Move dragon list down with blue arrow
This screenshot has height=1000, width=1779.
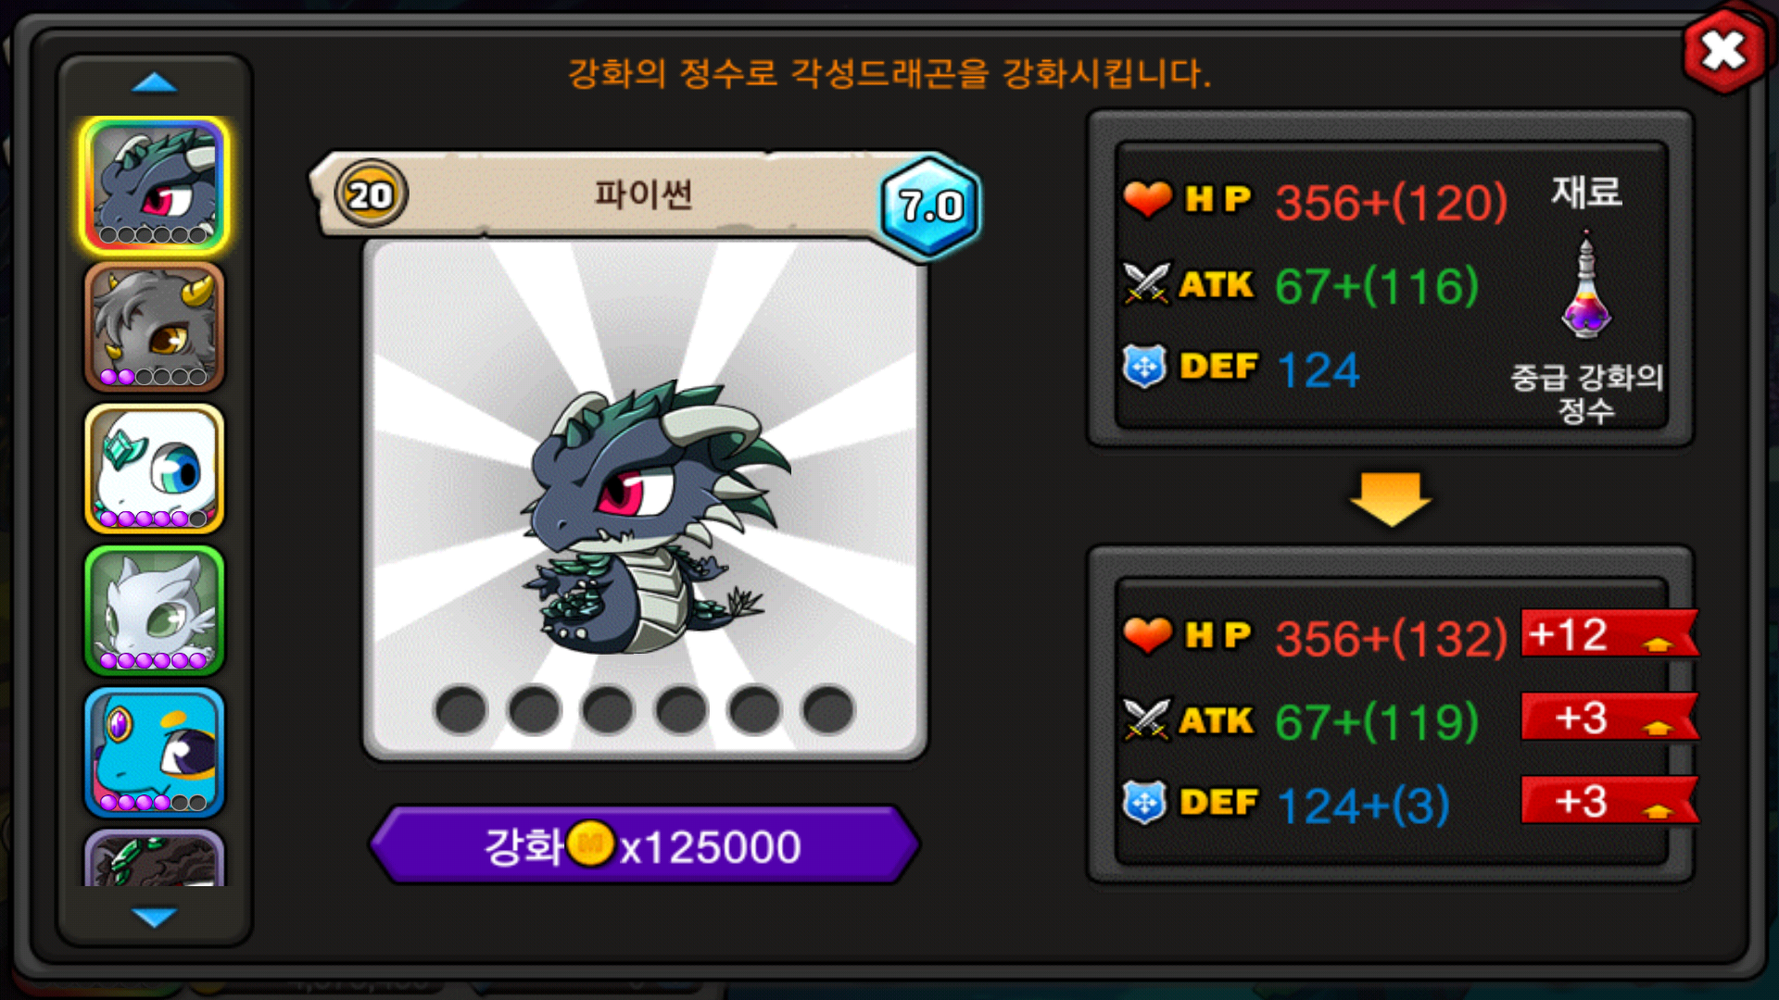[x=154, y=917]
